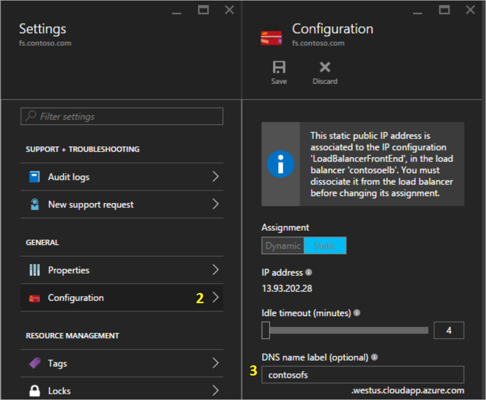The height and width of the screenshot is (400, 486).
Task: Close the Configuration blade
Action: [x=470, y=10]
